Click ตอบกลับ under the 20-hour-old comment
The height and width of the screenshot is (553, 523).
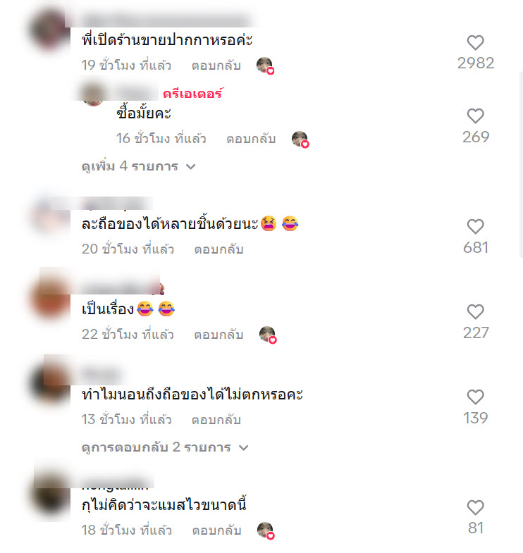point(219,249)
